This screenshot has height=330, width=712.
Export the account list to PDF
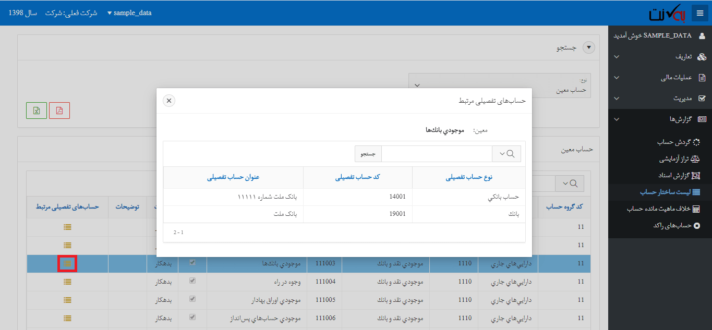[x=59, y=110]
